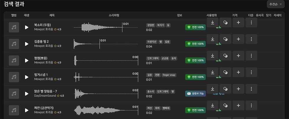Add 북소리 (두둥) with plus icon
Viewport: 289px width, 119px height.
point(238,22)
